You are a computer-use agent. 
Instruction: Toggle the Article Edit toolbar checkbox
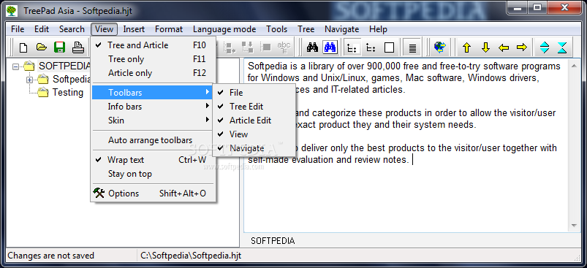click(254, 120)
